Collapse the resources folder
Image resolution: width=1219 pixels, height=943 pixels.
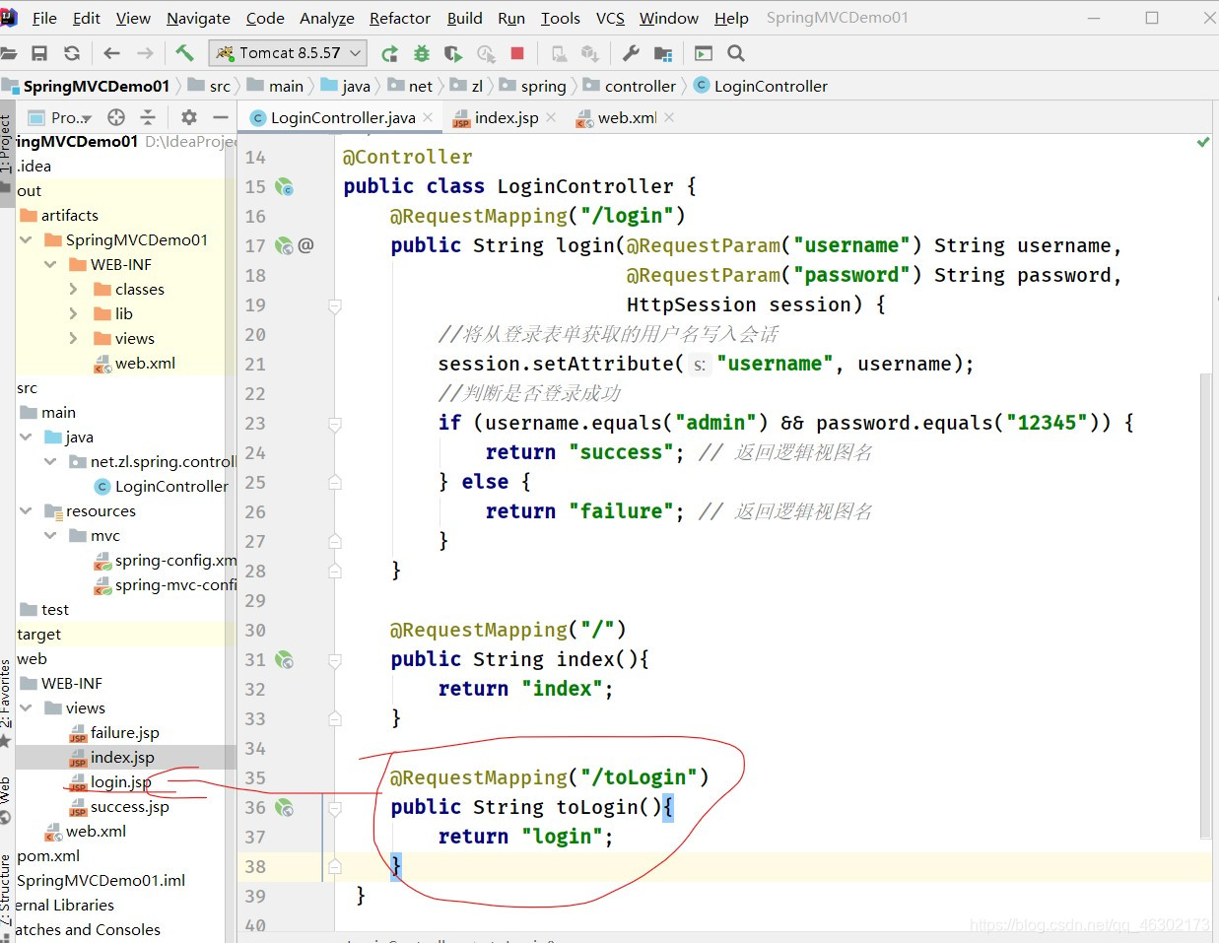coord(26,510)
